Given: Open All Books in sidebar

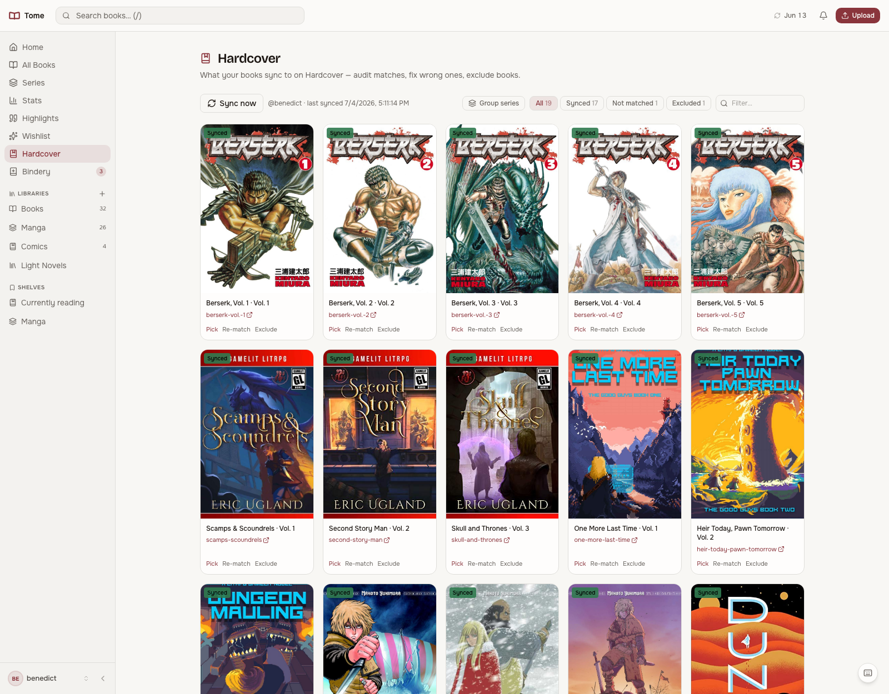Looking at the screenshot, I should [58, 65].
